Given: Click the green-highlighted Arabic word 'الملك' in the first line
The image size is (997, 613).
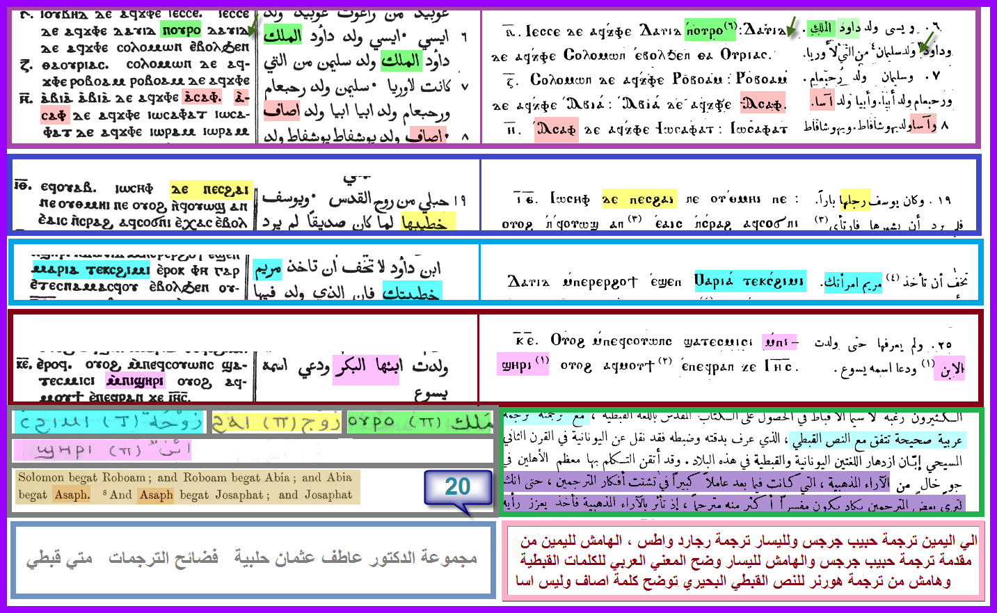Looking at the screenshot, I should [x=283, y=35].
